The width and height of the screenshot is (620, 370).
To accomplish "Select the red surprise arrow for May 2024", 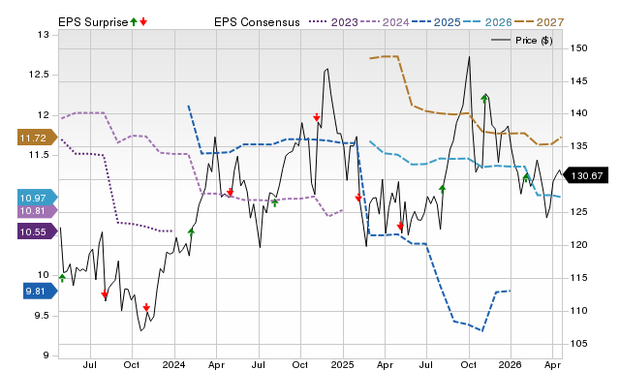I will tap(231, 192).
